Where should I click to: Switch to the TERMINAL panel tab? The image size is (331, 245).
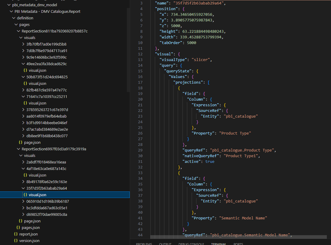[x=218, y=244]
